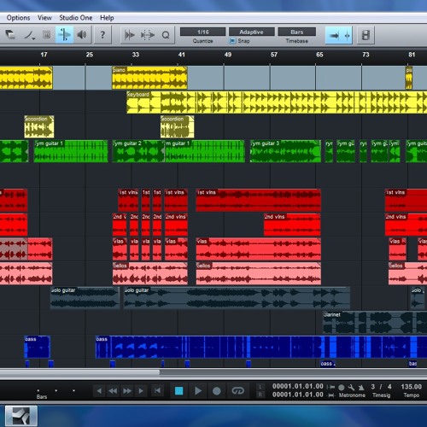The width and height of the screenshot is (427, 427).
Task: Toggle Autoscroll arrow button
Action: tap(334, 36)
